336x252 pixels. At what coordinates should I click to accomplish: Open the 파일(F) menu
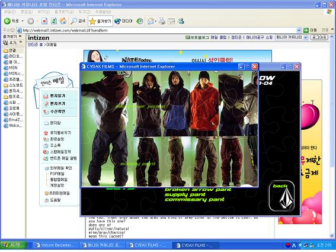point(10,12)
